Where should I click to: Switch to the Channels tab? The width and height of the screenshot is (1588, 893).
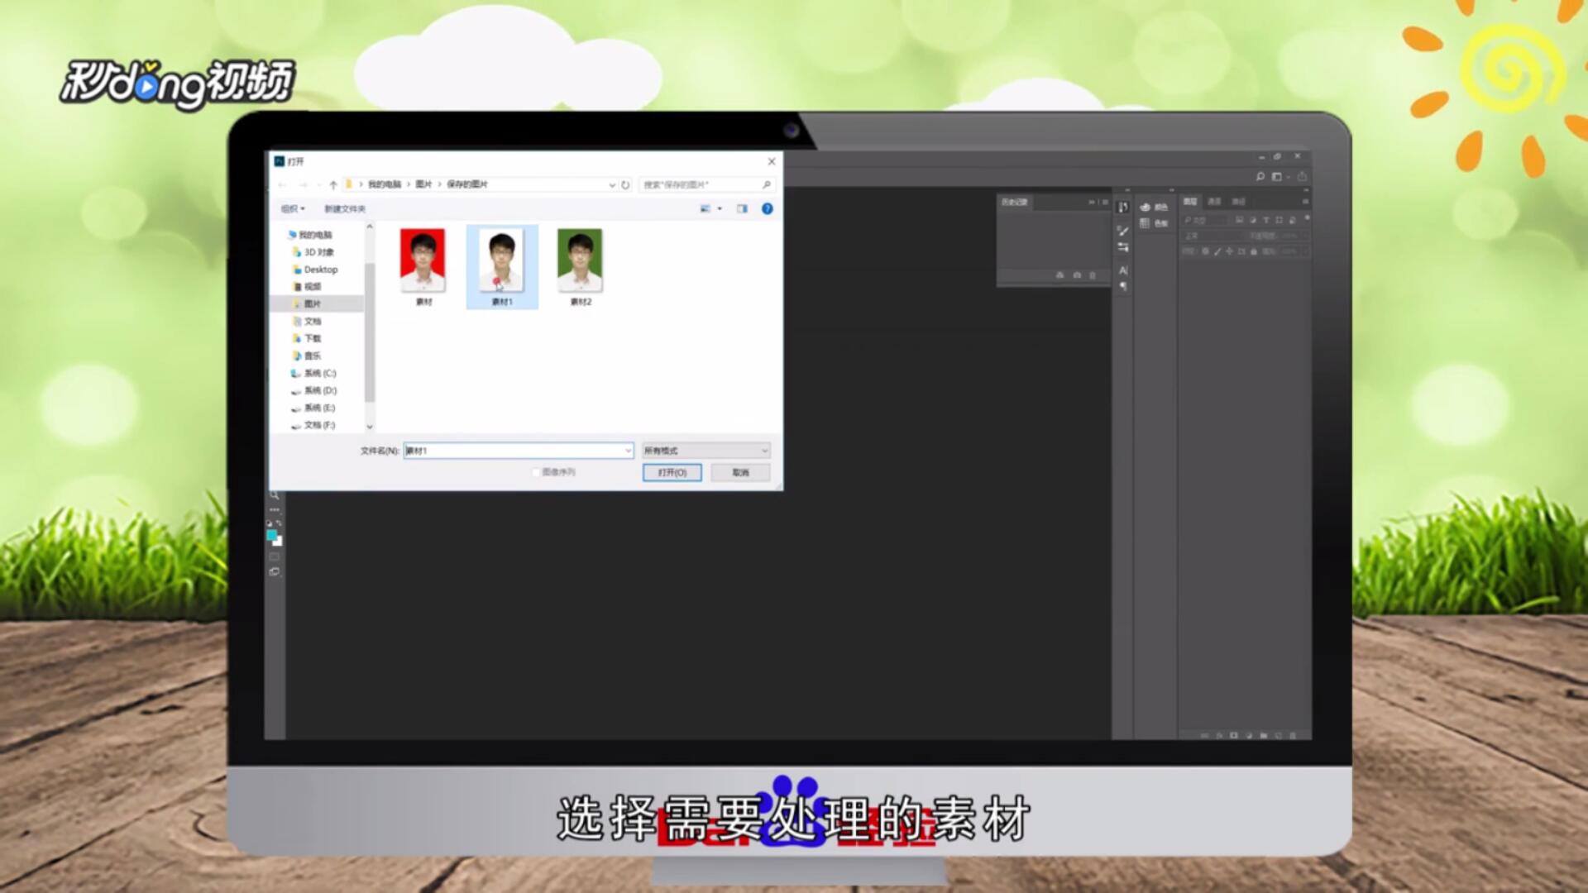click(1214, 202)
